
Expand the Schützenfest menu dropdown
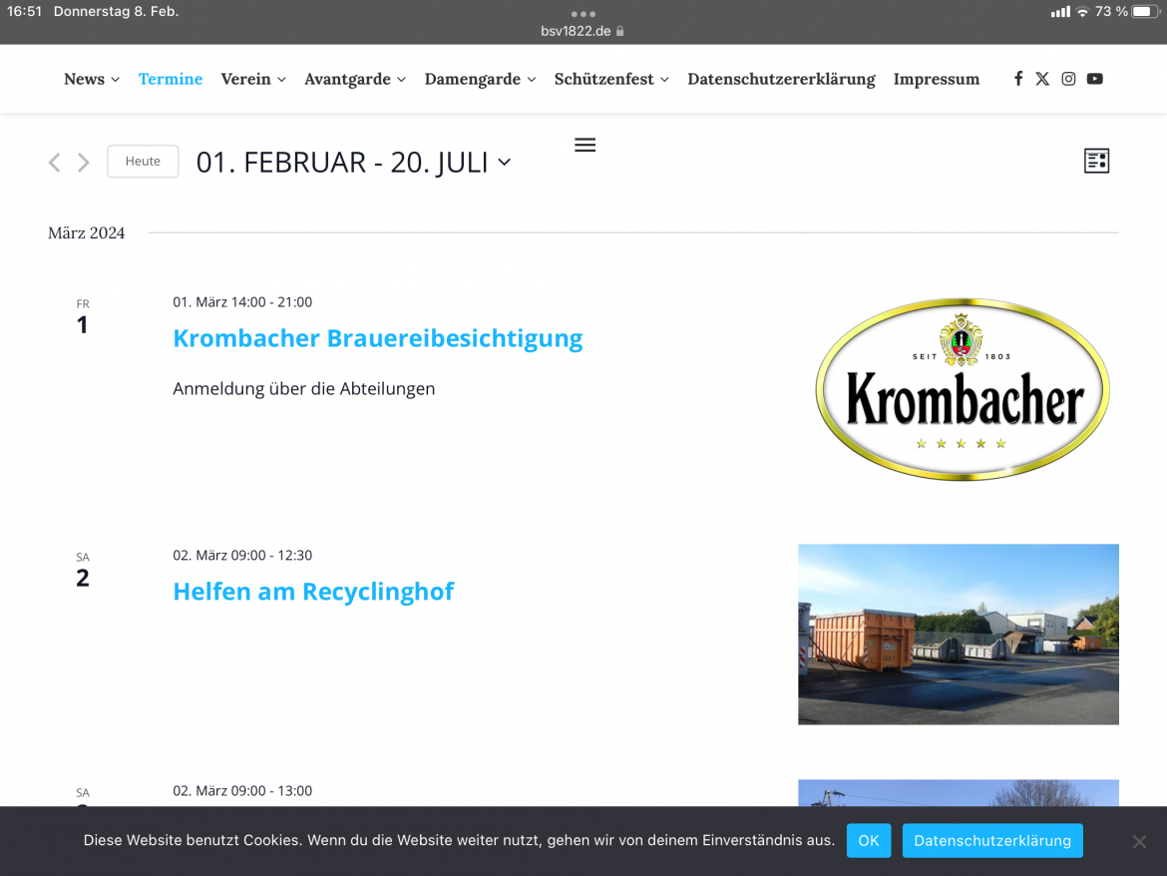(x=611, y=79)
